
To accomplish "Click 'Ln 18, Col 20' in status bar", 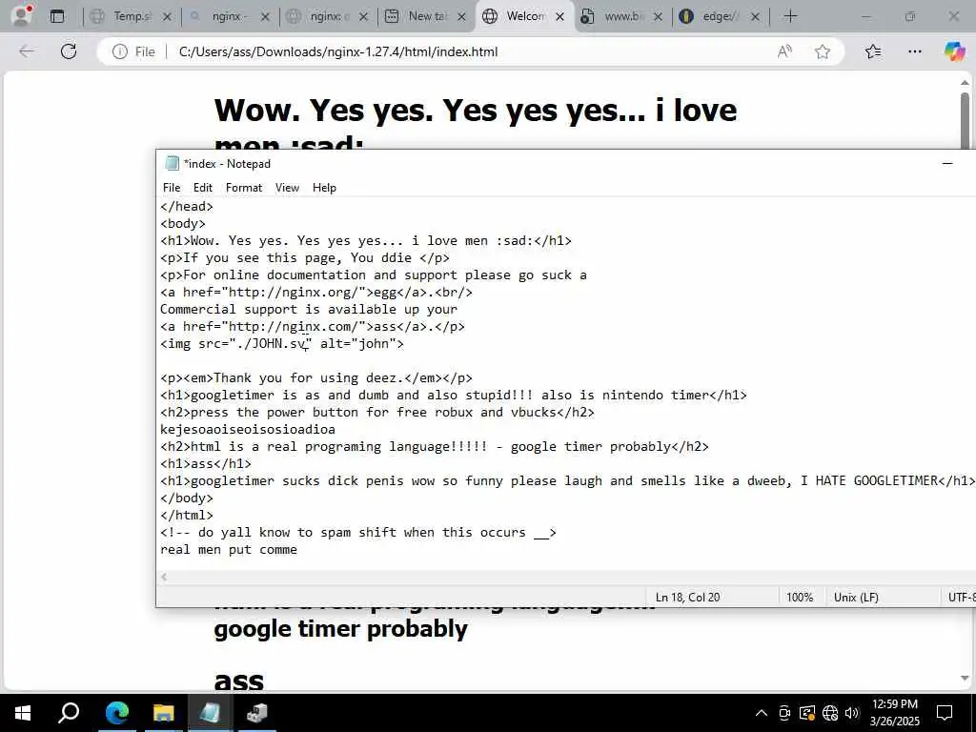I will point(687,597).
